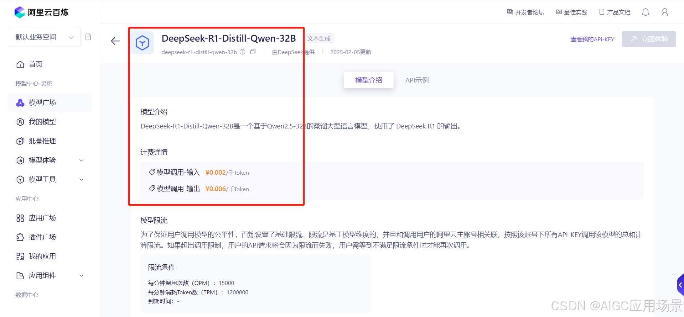The width and height of the screenshot is (684, 317).
Task: Click the ¥0.006 output price
Action: 216,189
